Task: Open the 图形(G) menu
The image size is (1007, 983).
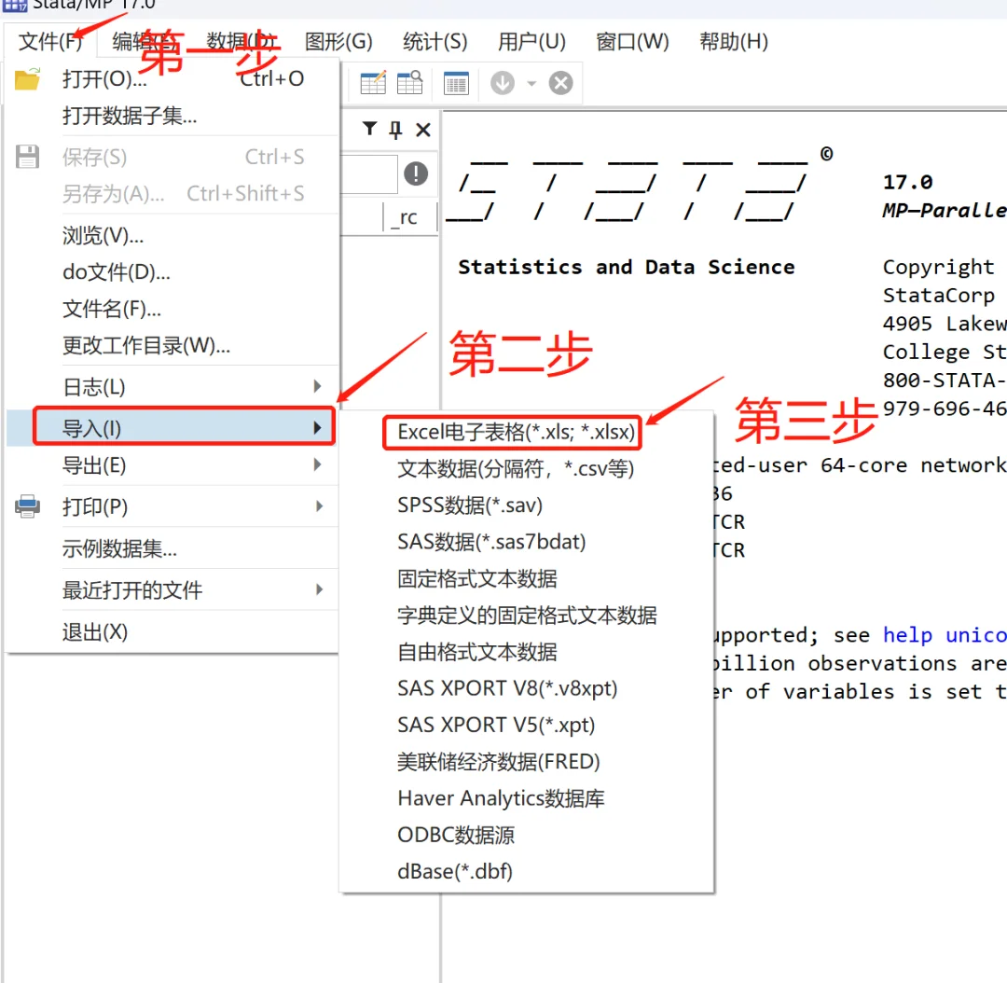Action: coord(338,42)
